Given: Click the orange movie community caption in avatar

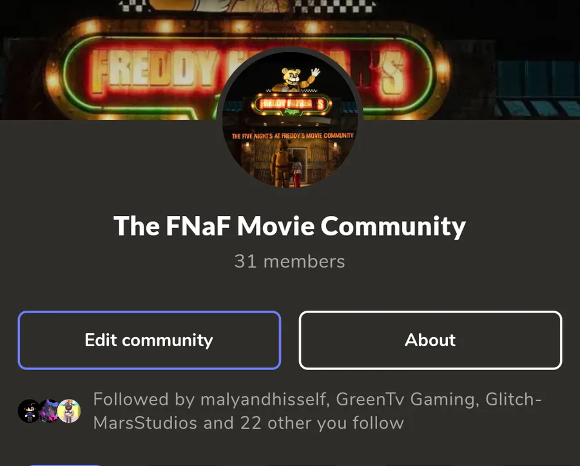Looking at the screenshot, I should pos(293,136).
